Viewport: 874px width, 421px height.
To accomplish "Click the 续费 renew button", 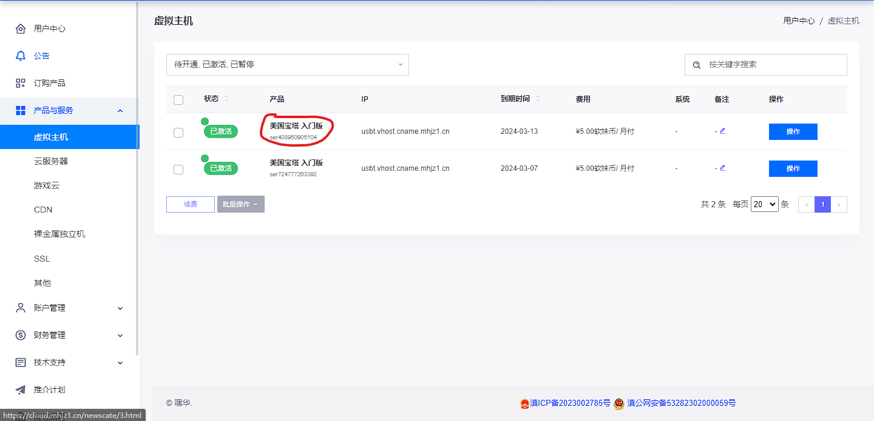I will [190, 204].
